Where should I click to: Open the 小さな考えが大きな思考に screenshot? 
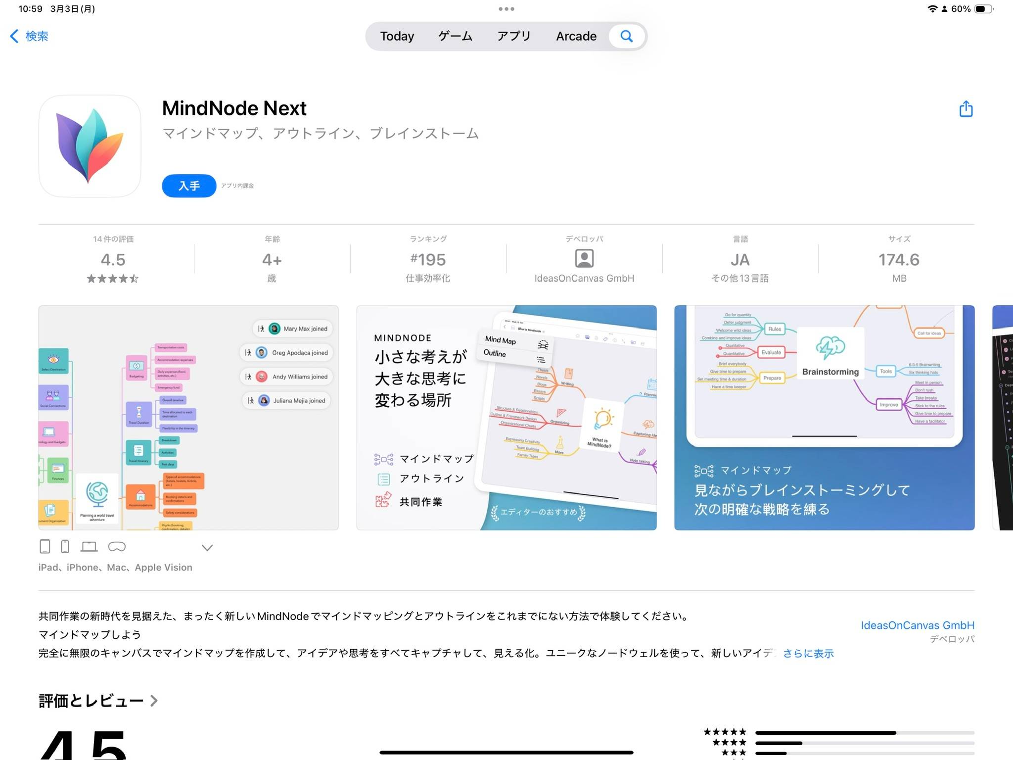506,418
